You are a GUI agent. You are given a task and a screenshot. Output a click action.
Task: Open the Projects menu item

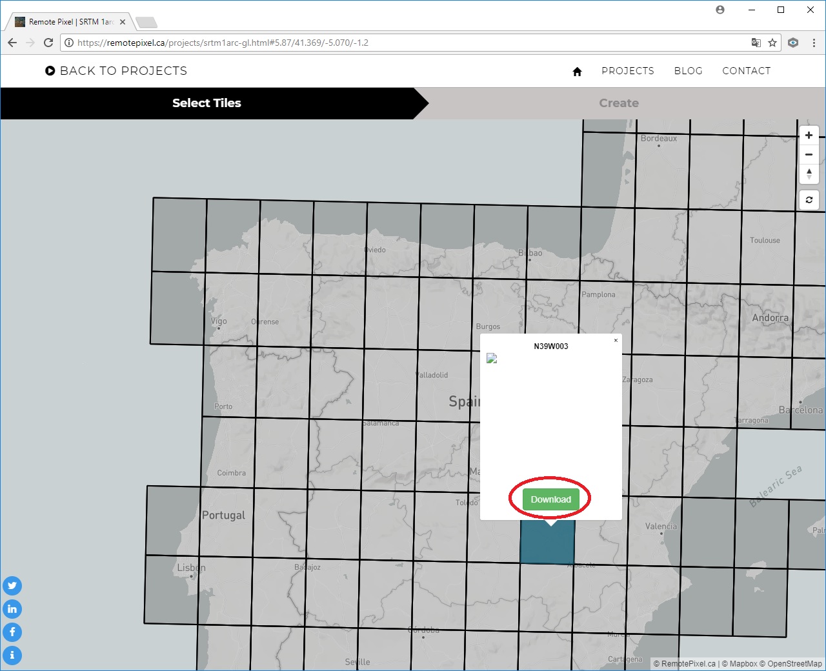click(x=627, y=71)
